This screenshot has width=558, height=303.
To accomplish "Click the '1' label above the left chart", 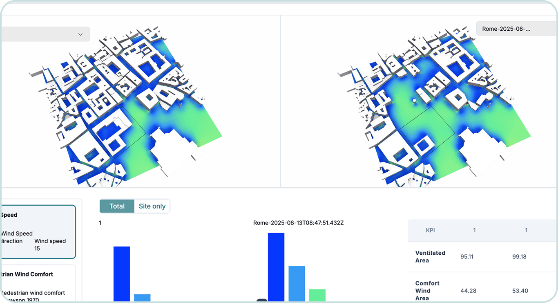I will pos(100,223).
